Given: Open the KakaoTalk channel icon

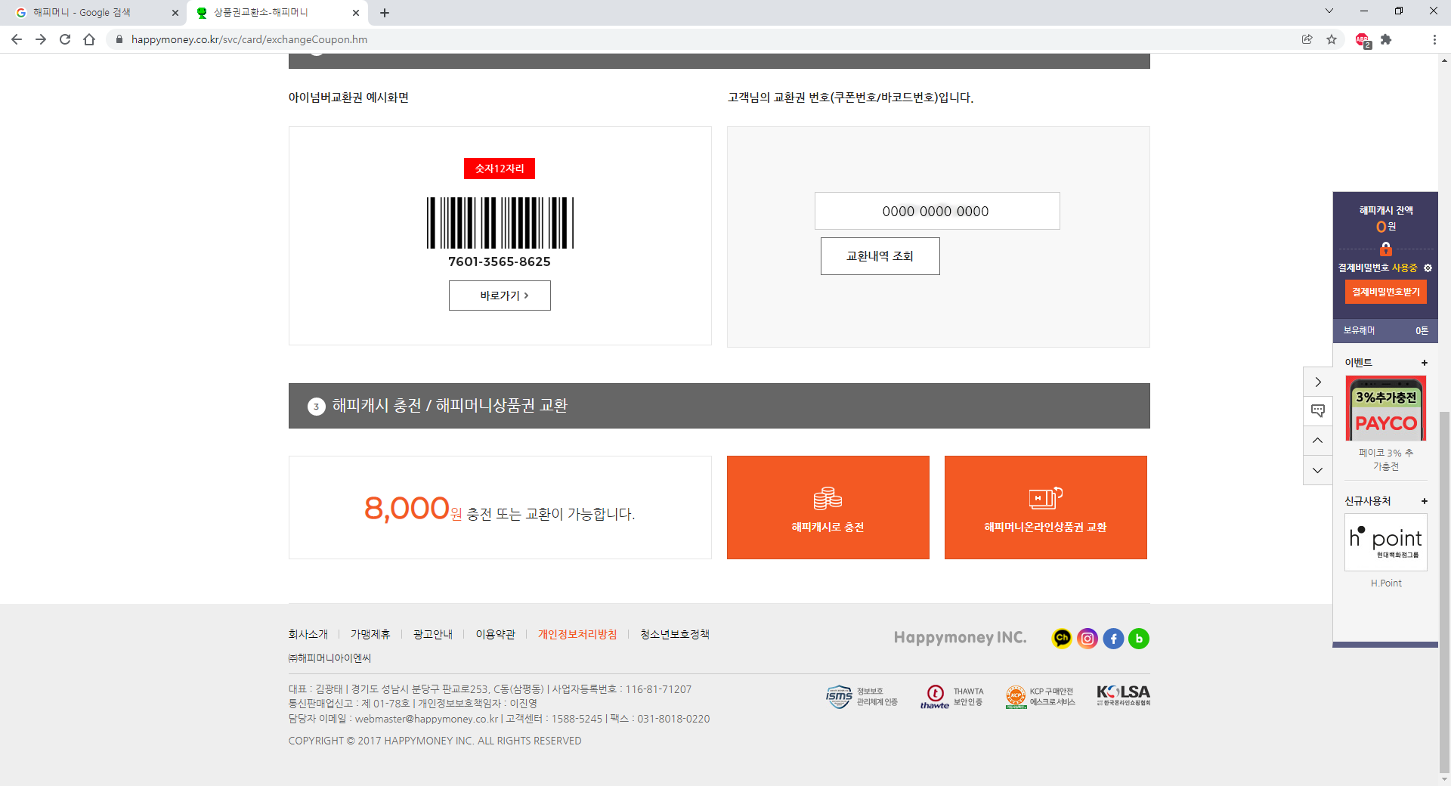Looking at the screenshot, I should (x=1062, y=639).
